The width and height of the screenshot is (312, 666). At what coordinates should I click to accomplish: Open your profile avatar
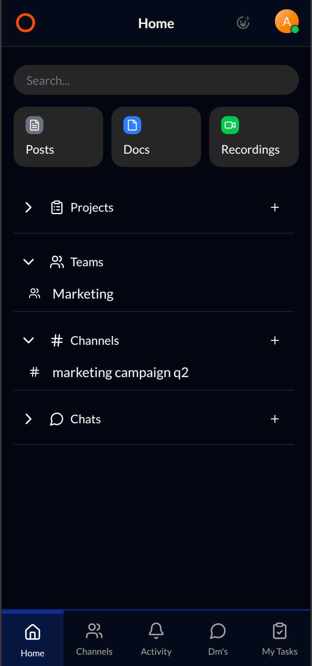[x=286, y=21]
